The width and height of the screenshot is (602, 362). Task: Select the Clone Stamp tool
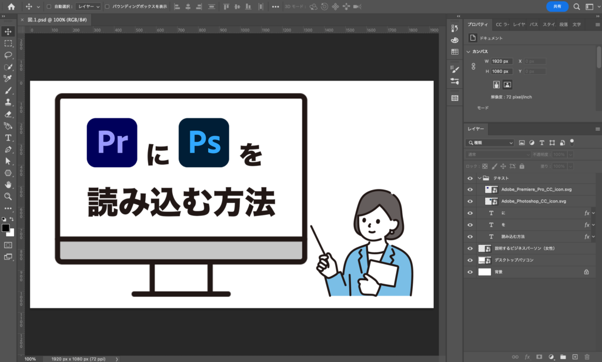pos(8,102)
